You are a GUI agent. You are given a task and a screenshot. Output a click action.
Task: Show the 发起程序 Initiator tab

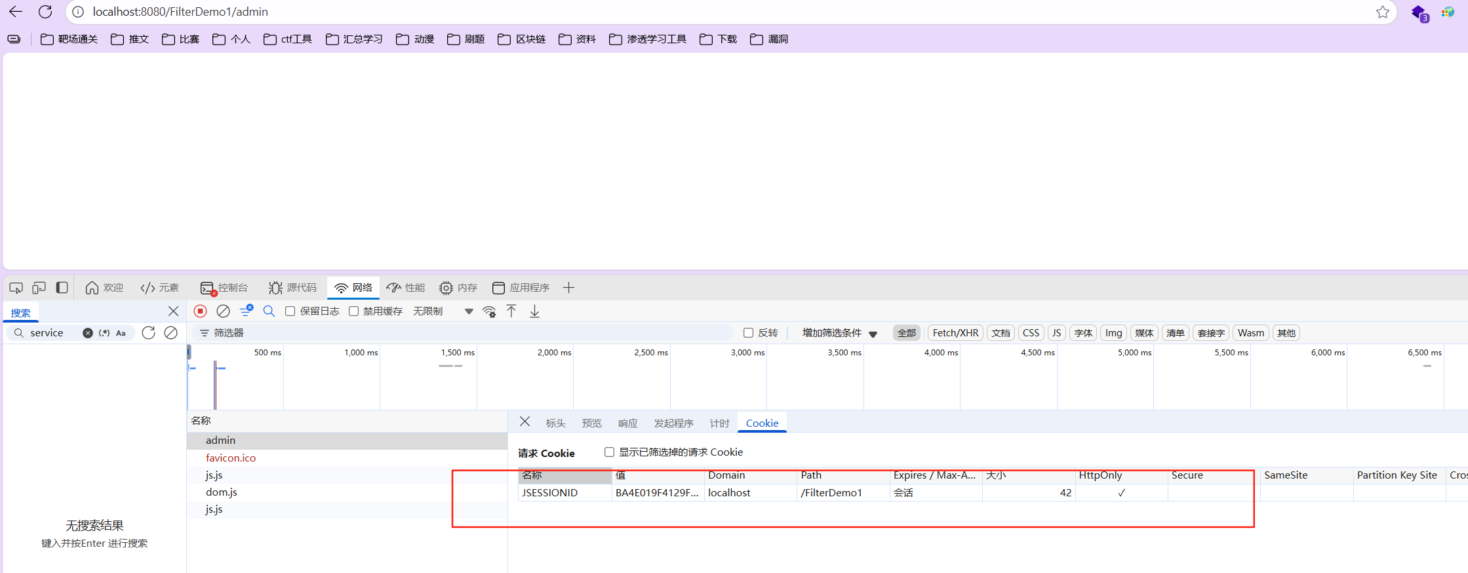point(673,424)
